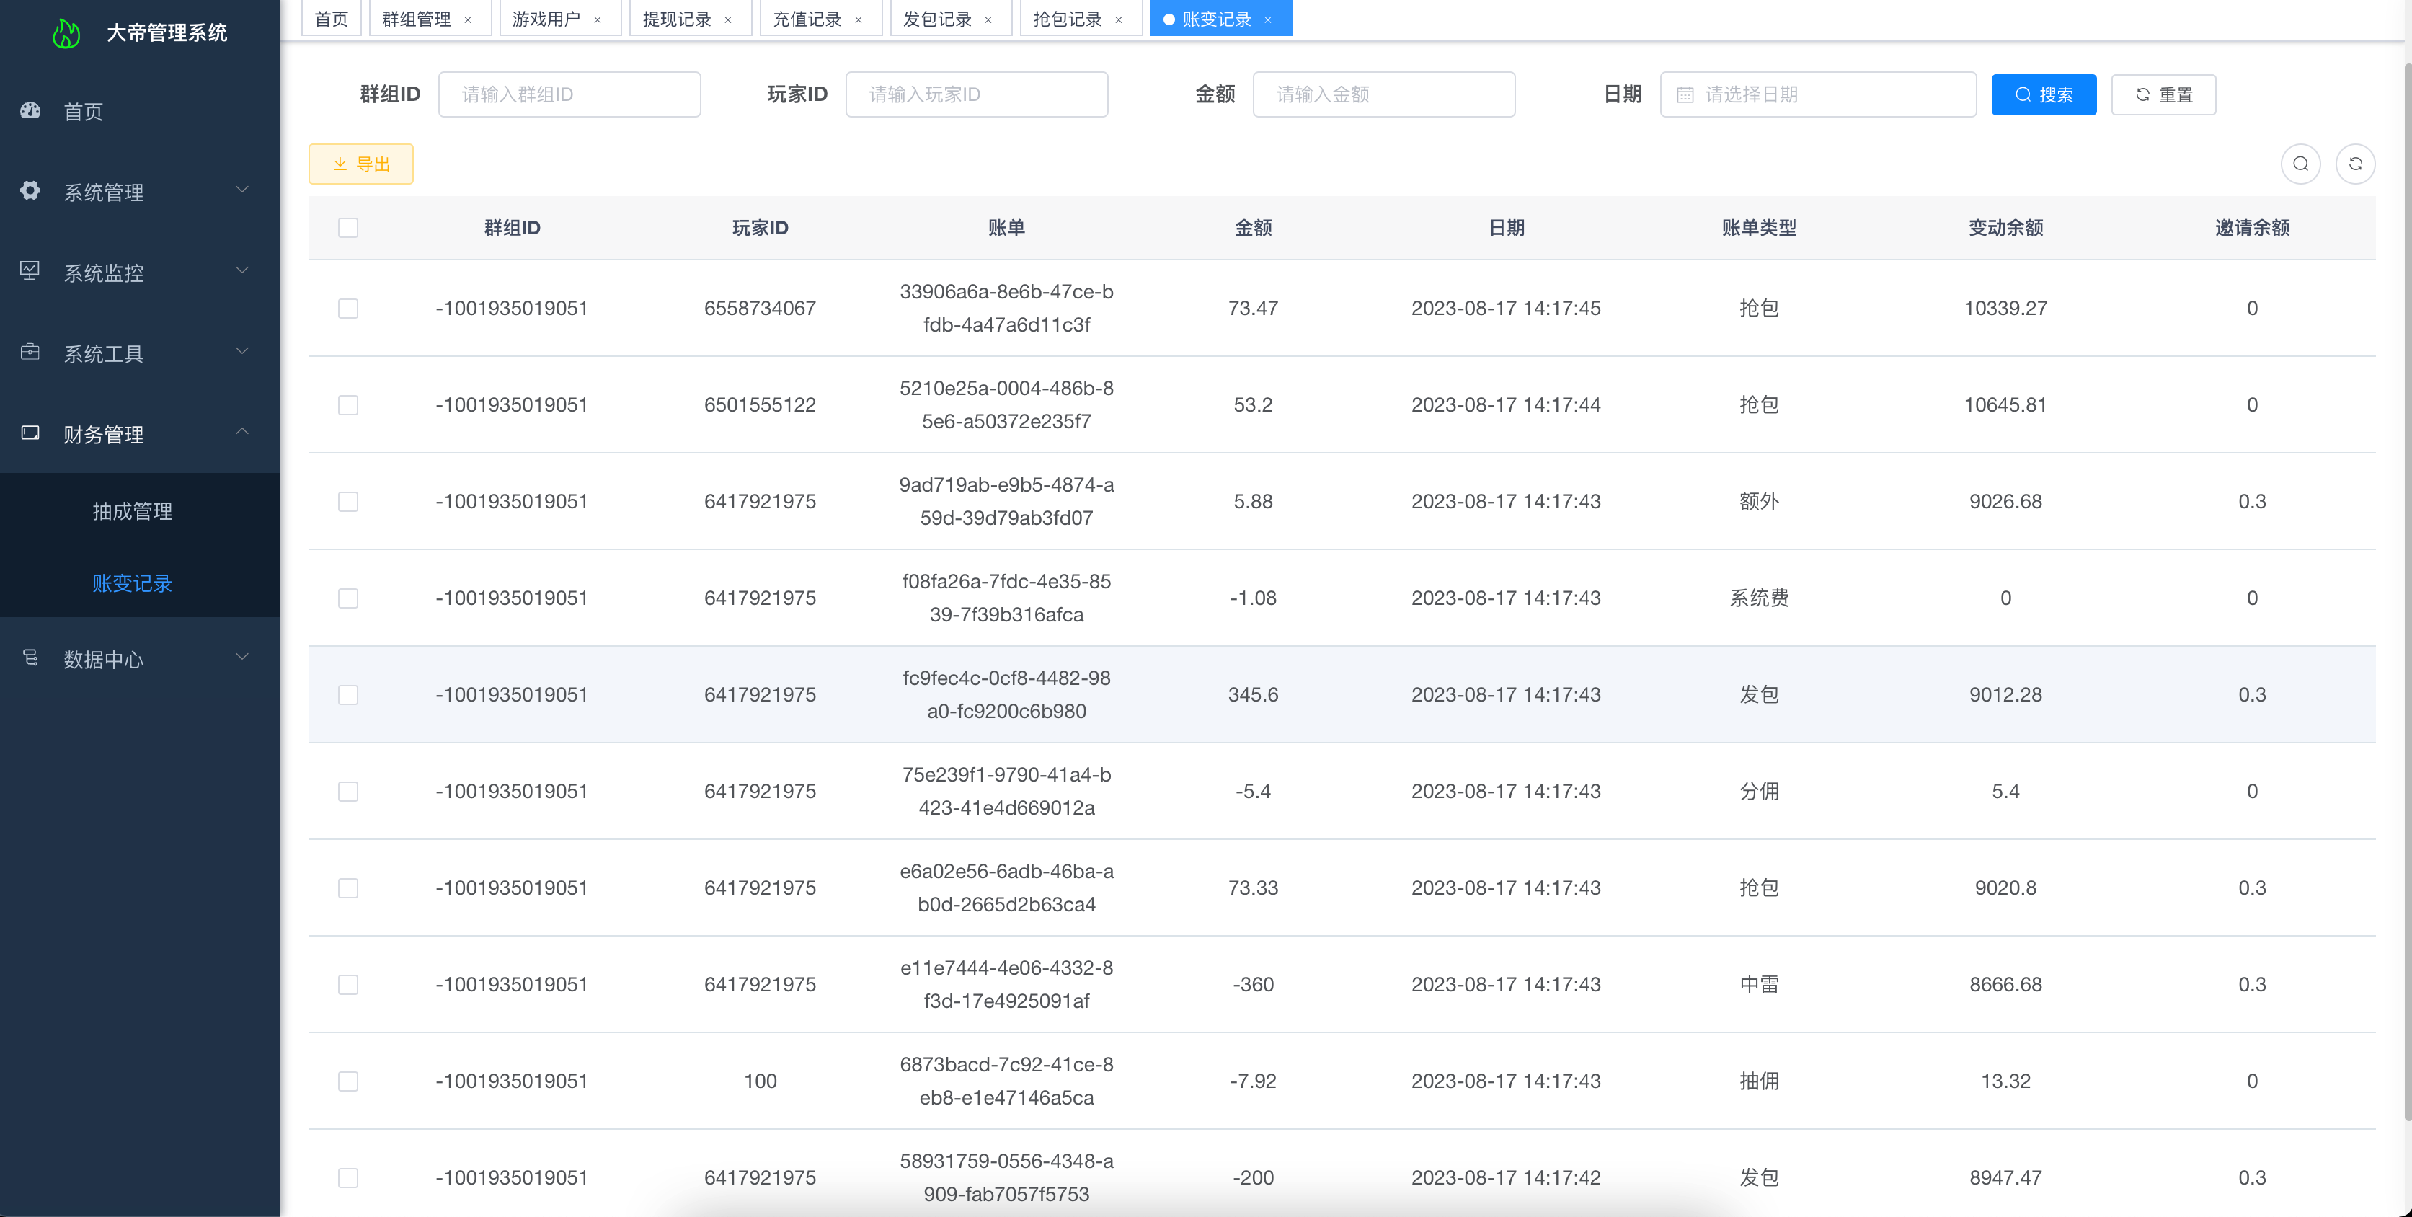Screen dimensions: 2412x1217
Task: Check the 分佣 row checkbox
Action: pyautogui.click(x=348, y=791)
